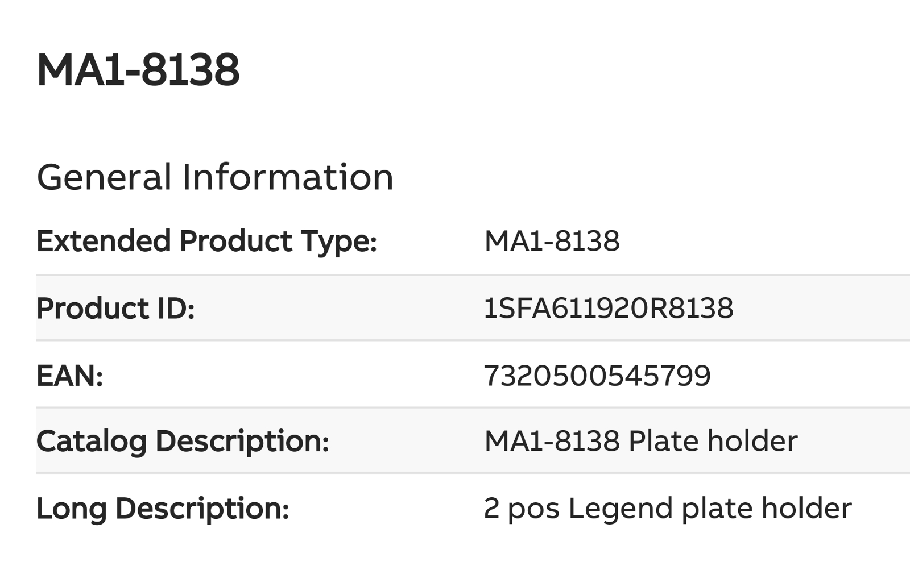
Task: Click the Catalog Description label
Action: pos(183,442)
